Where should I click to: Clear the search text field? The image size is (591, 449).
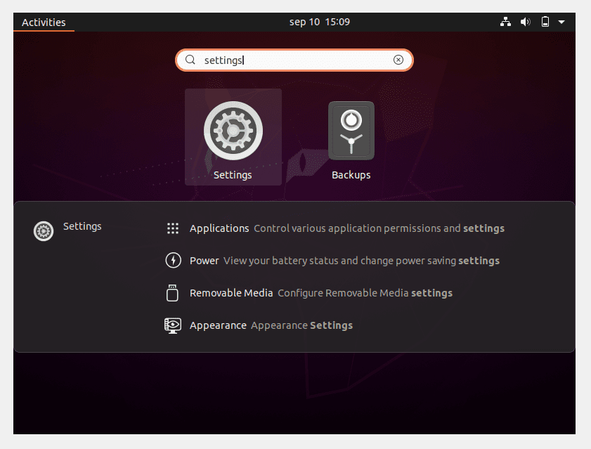[x=398, y=60]
